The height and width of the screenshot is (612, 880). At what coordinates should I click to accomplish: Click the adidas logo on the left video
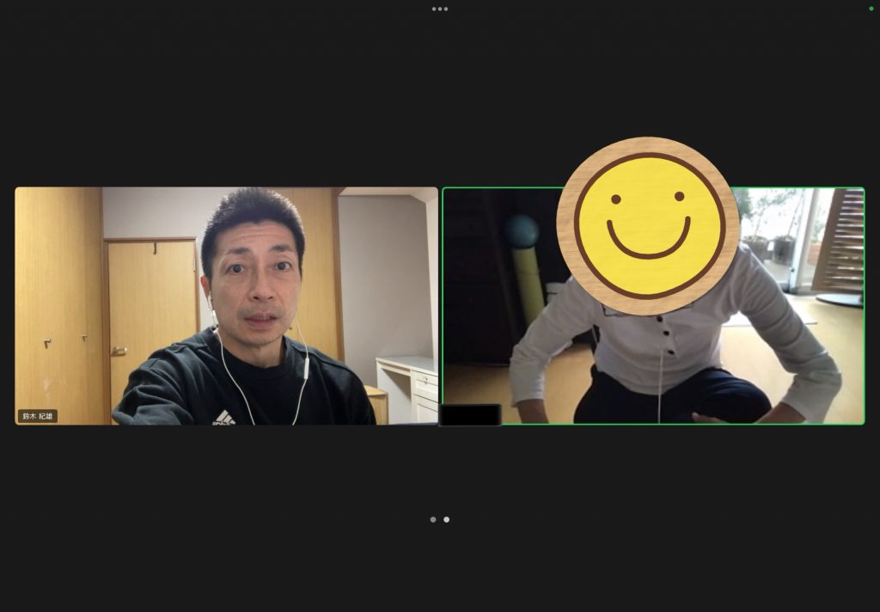[x=223, y=418]
